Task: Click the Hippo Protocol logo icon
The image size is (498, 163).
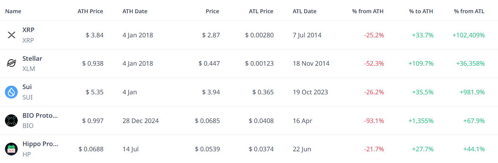Action: tap(11, 149)
